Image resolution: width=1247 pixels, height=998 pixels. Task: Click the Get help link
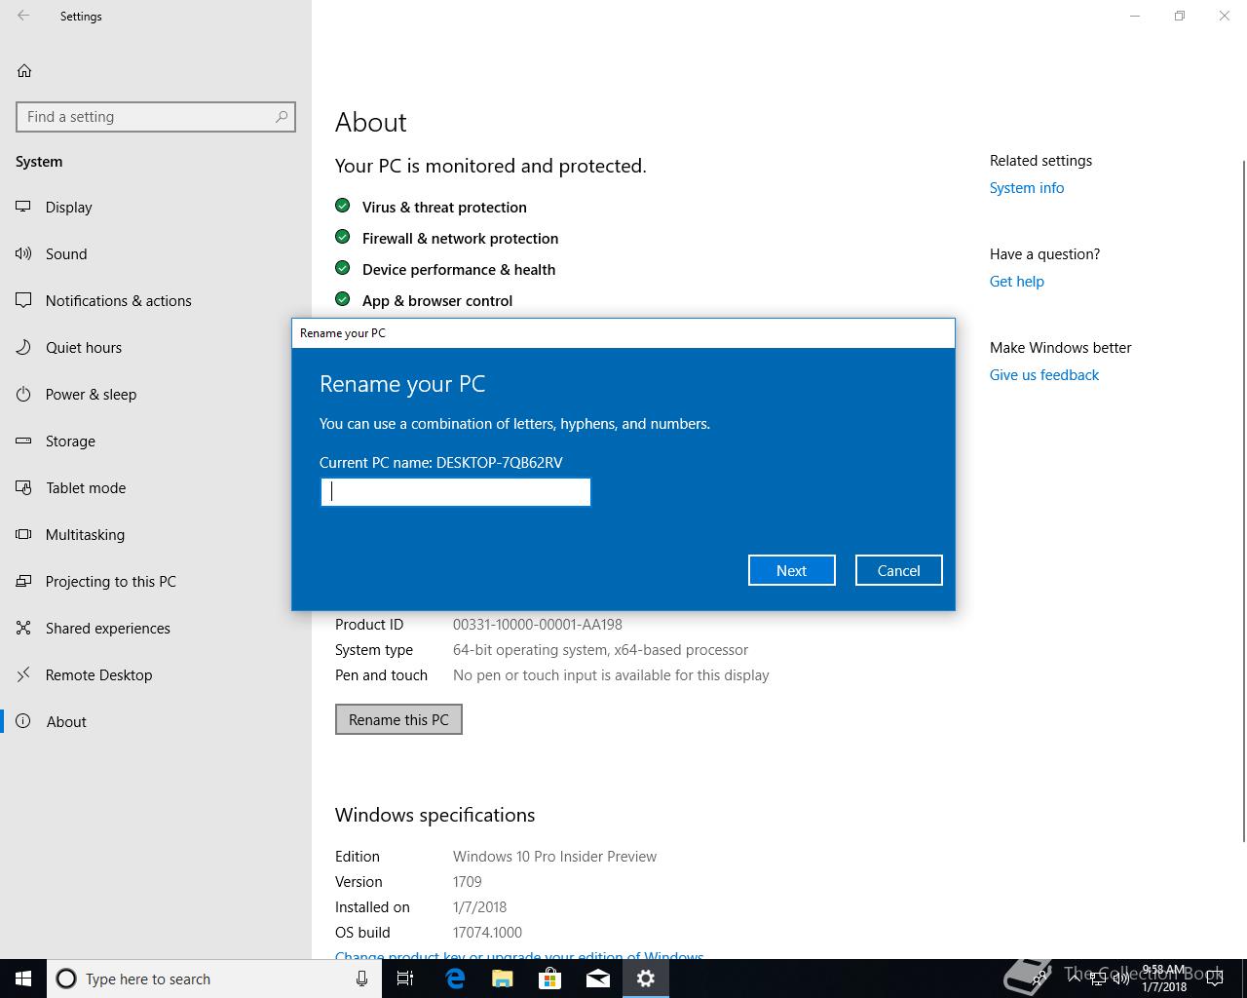click(x=1016, y=281)
